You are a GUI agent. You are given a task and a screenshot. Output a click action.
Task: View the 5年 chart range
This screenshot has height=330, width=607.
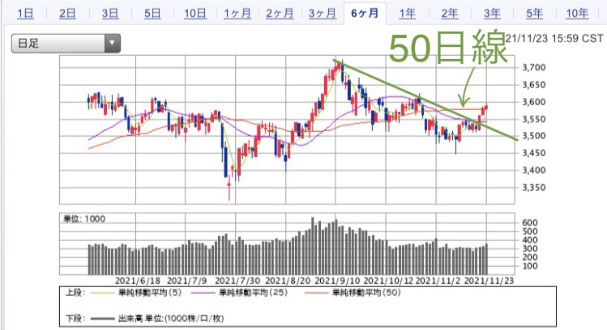coord(534,14)
